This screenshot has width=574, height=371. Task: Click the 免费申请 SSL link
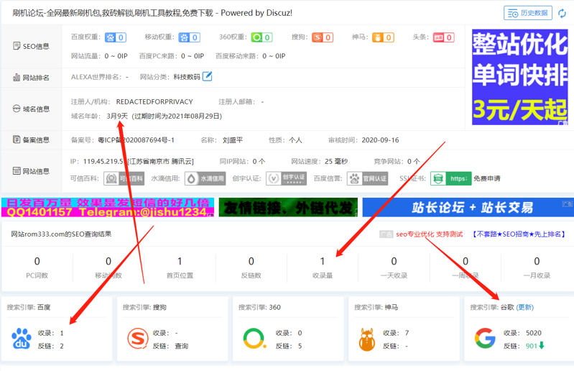coord(487,178)
